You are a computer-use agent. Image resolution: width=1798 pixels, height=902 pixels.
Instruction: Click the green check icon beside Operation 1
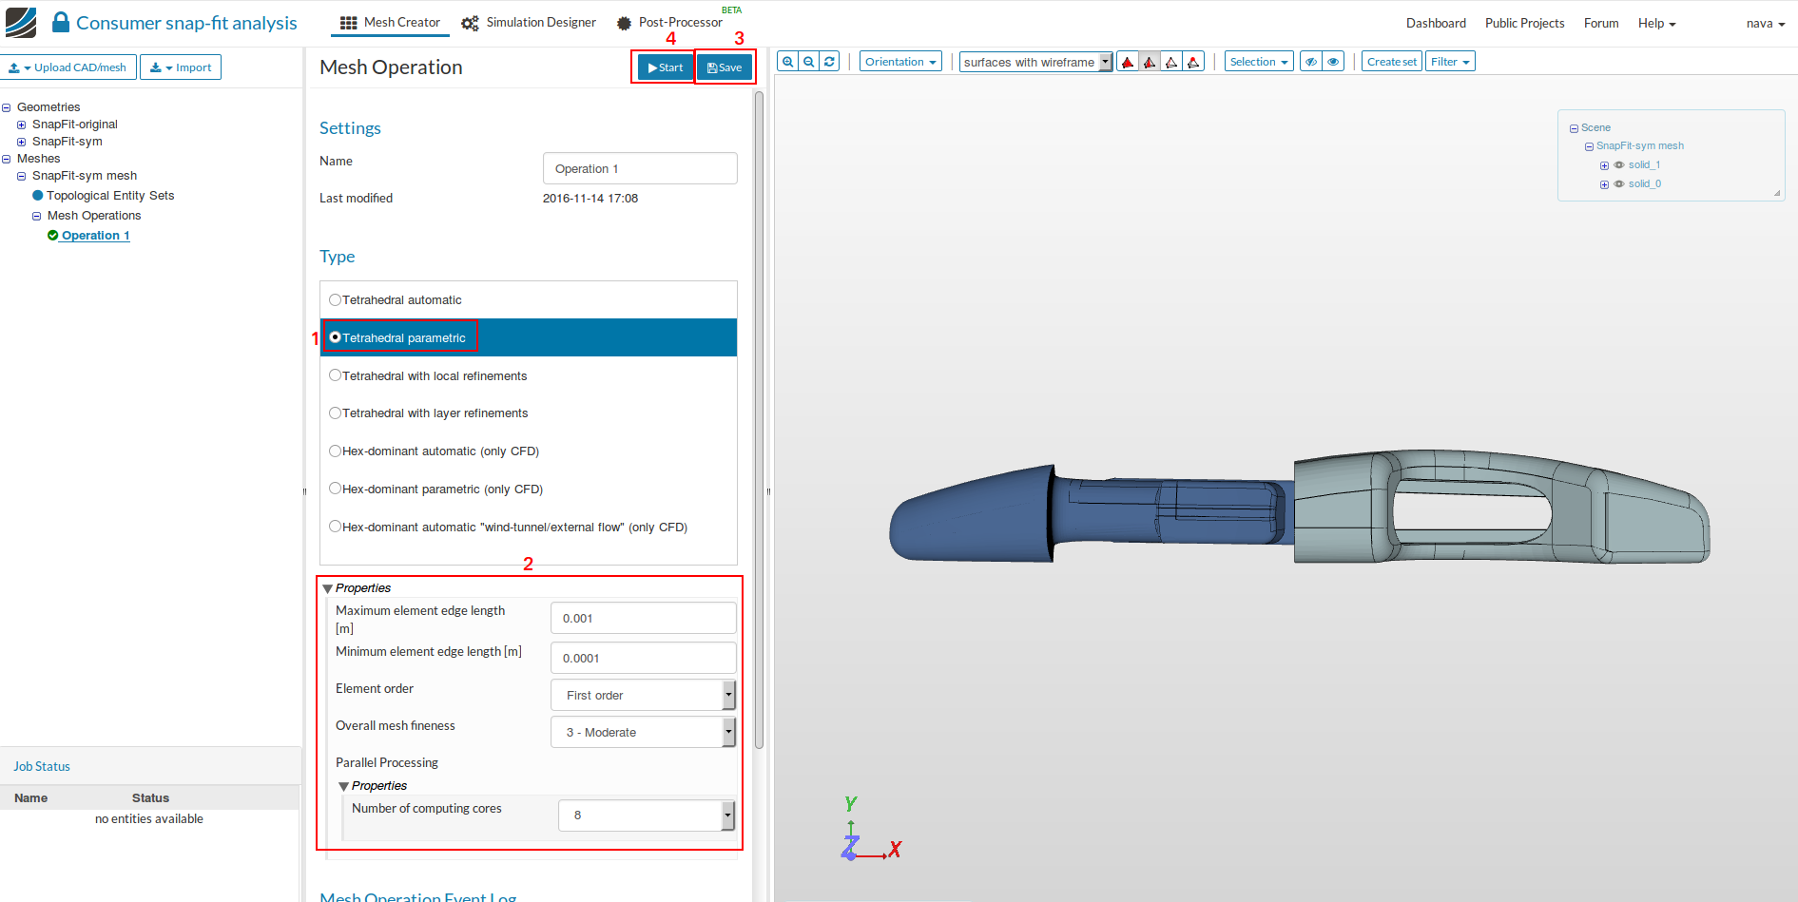[x=53, y=236]
